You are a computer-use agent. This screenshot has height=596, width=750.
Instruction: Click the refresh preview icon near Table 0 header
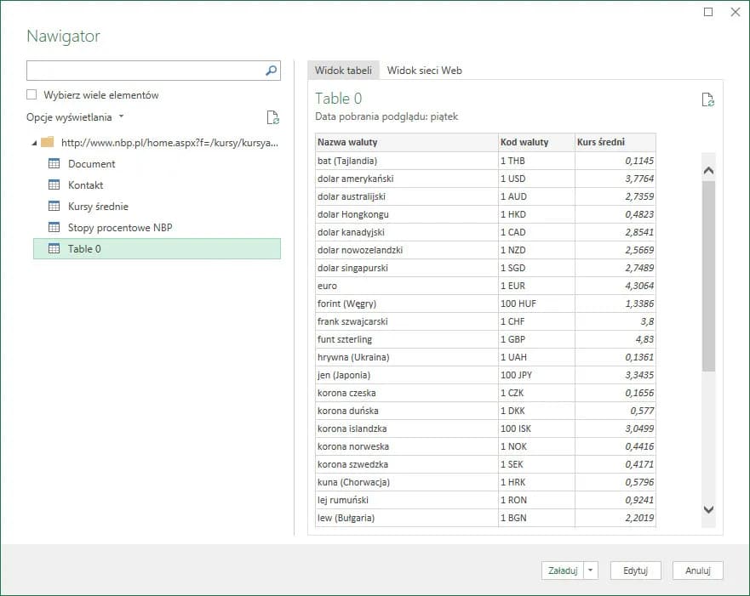coord(707,99)
